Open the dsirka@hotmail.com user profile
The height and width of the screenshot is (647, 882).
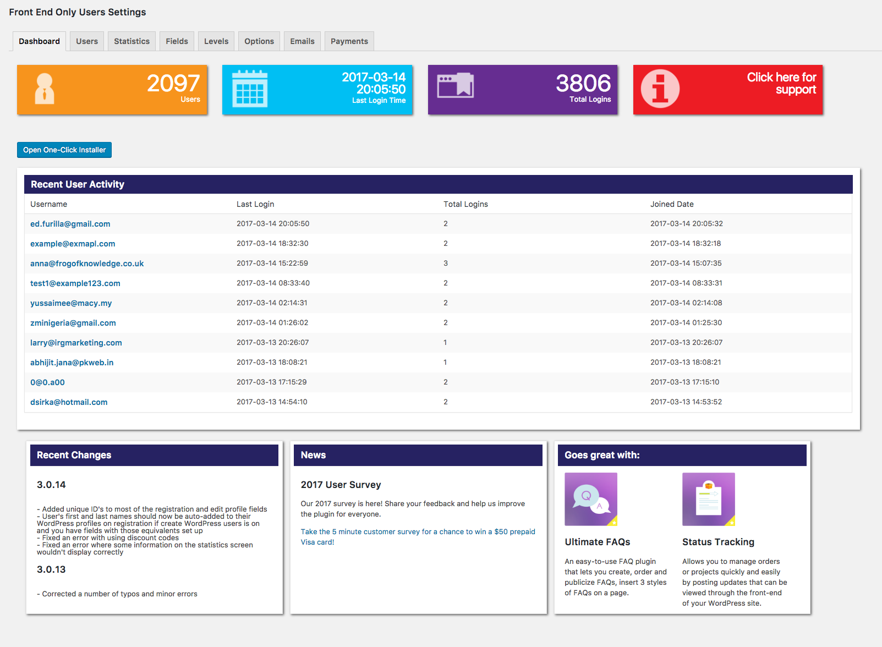68,402
